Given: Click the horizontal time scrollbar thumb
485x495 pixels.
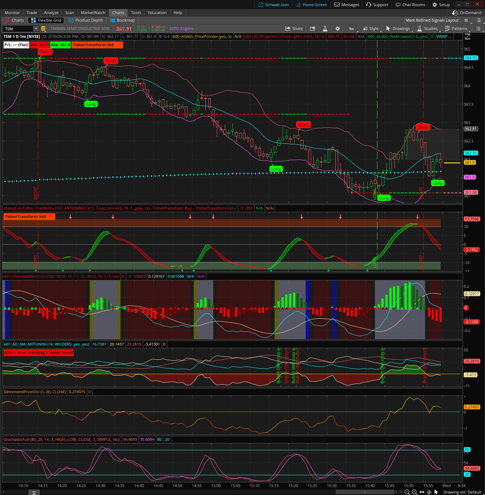Looking at the screenshot, I should [x=364, y=492].
